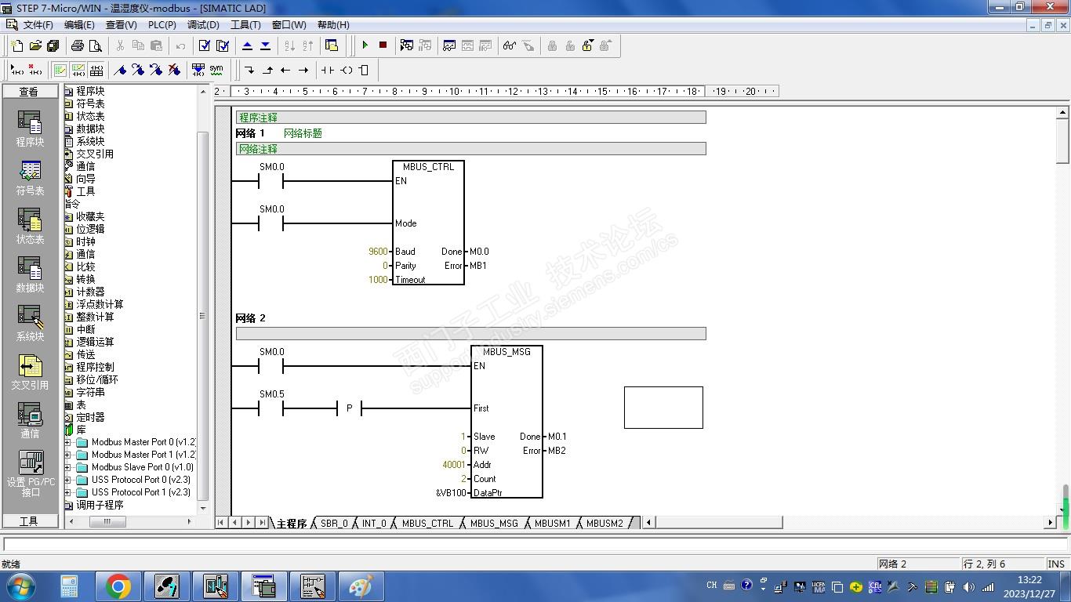This screenshot has width=1071, height=602.
Task: Delete the network using the toolbar icon
Action: 34,70
